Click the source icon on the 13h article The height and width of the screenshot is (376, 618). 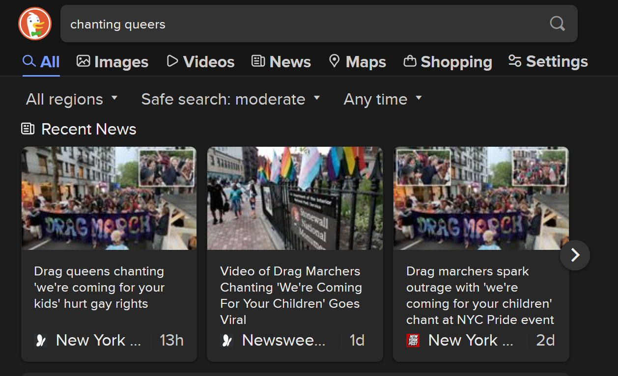click(x=41, y=340)
